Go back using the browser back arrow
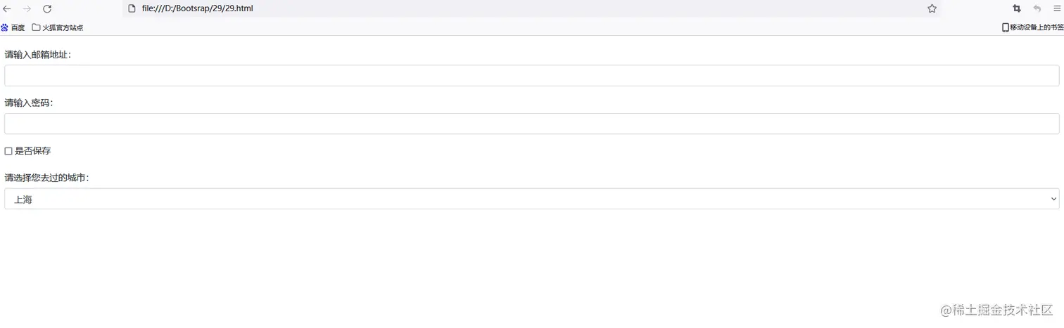1064x328 pixels. coord(7,8)
